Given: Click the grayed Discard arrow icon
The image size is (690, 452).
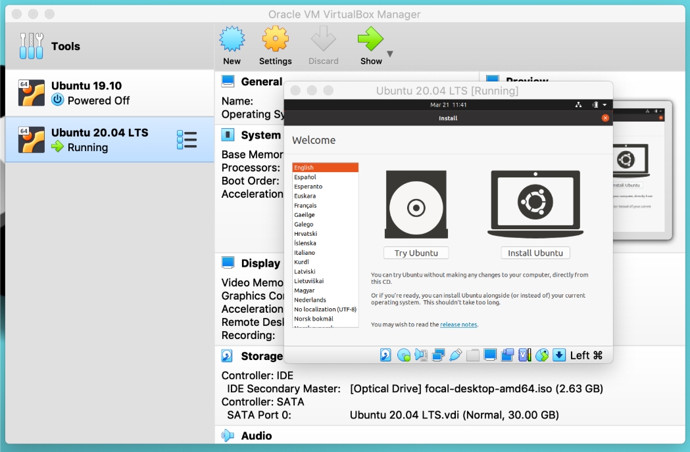Looking at the screenshot, I should pyautogui.click(x=324, y=39).
